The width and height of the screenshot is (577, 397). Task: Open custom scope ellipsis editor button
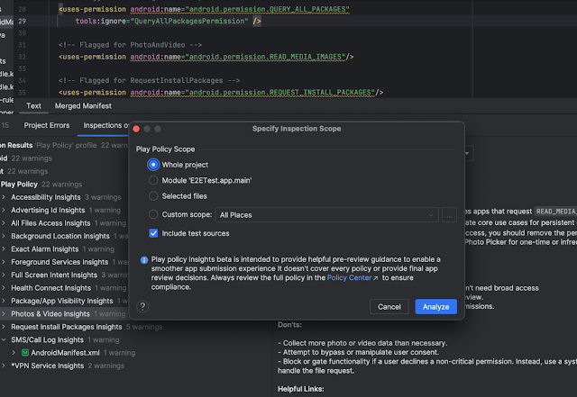point(450,215)
